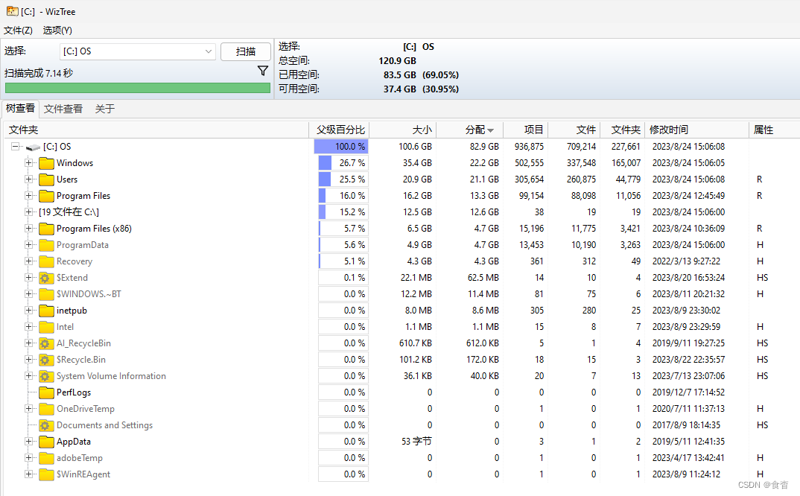Click the 100.0 % bar for C: OS

(x=341, y=147)
